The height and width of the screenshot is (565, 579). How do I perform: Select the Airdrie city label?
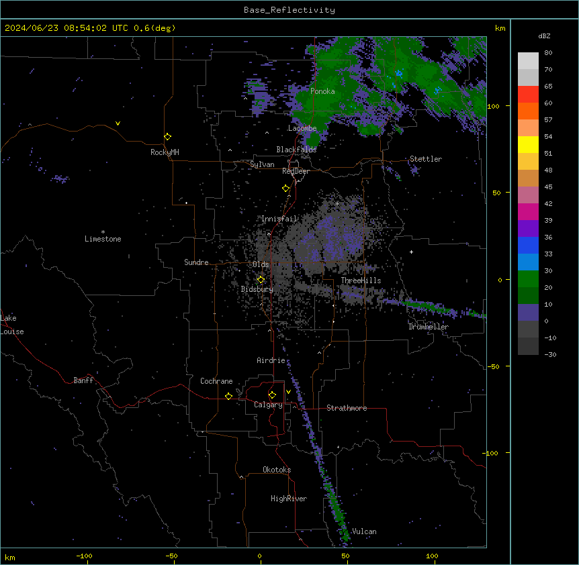271,360
